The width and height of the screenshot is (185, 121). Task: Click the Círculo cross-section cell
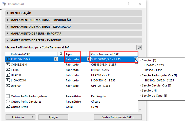tap(96, 102)
